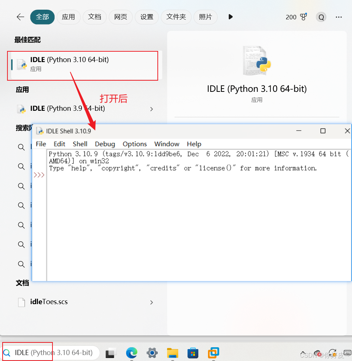Click the IDLE Python 3.10 result icon
The width and height of the screenshot is (352, 361).
point(22,65)
